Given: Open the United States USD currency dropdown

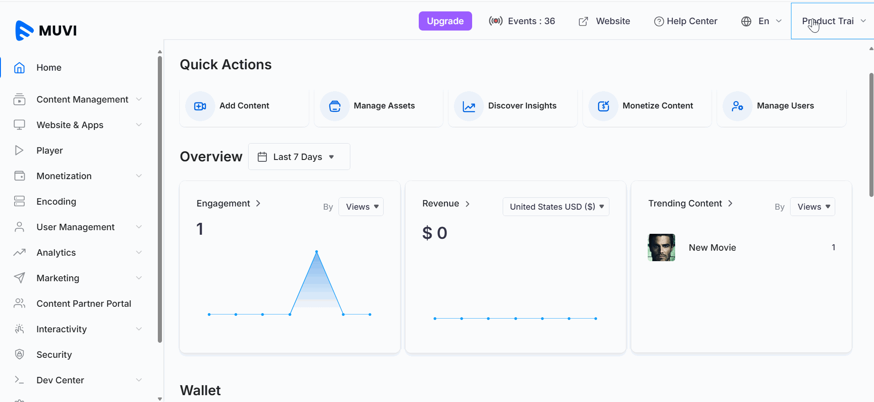Looking at the screenshot, I should (556, 207).
